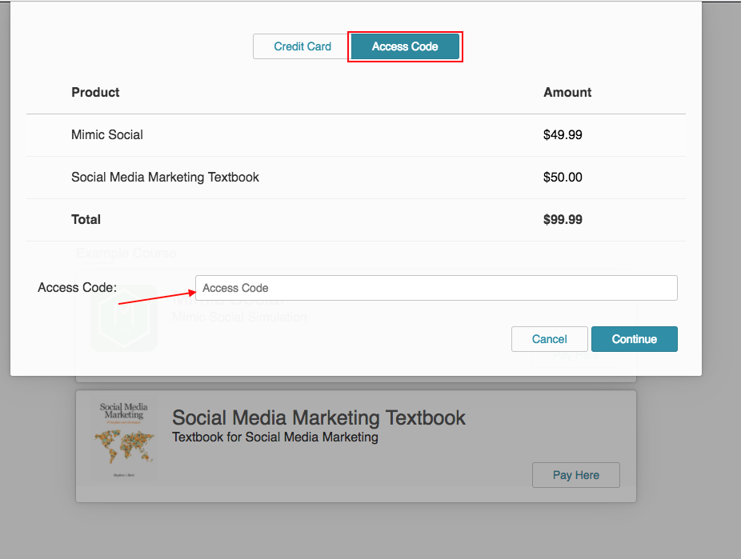741x559 pixels.
Task: Click Continue to submit access code
Action: [x=634, y=339]
